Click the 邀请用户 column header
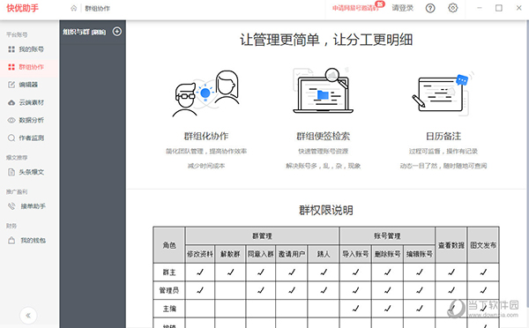Viewport: 529px width, 328px height. coord(292,254)
